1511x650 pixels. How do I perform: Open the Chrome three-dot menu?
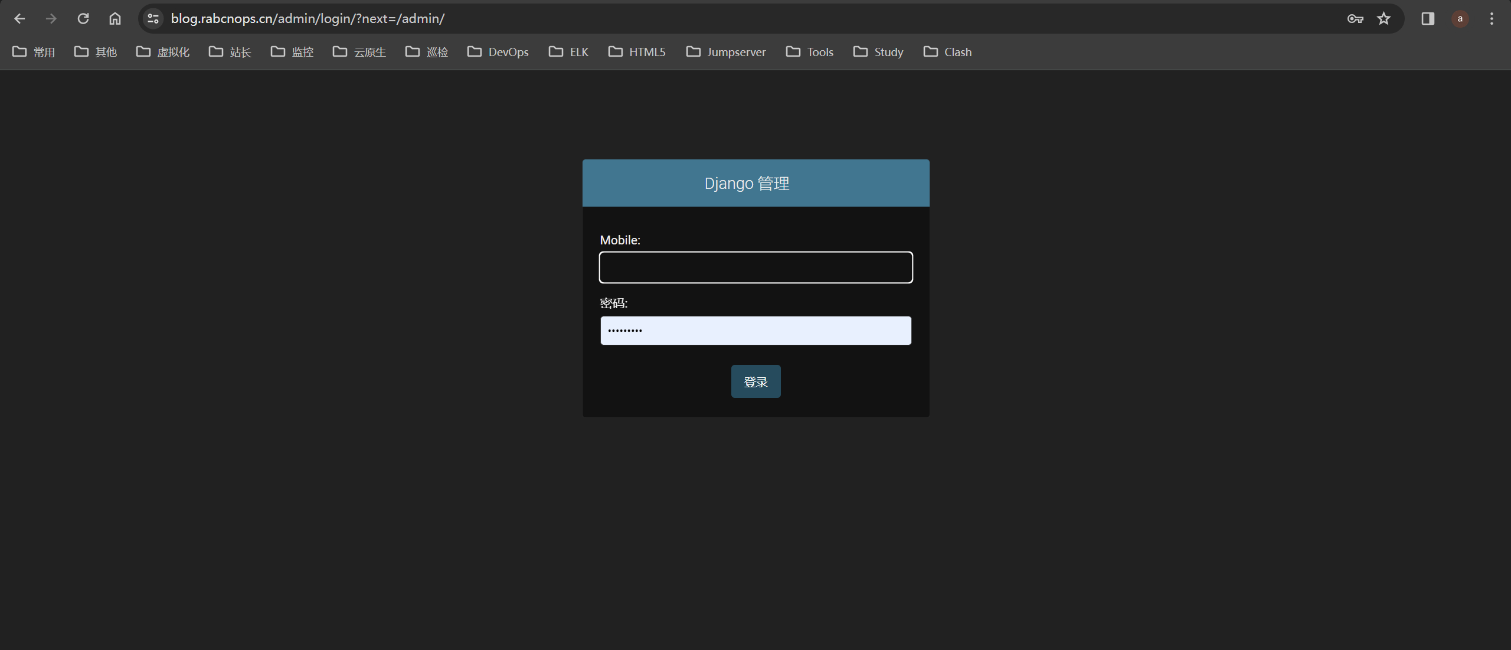(1492, 19)
